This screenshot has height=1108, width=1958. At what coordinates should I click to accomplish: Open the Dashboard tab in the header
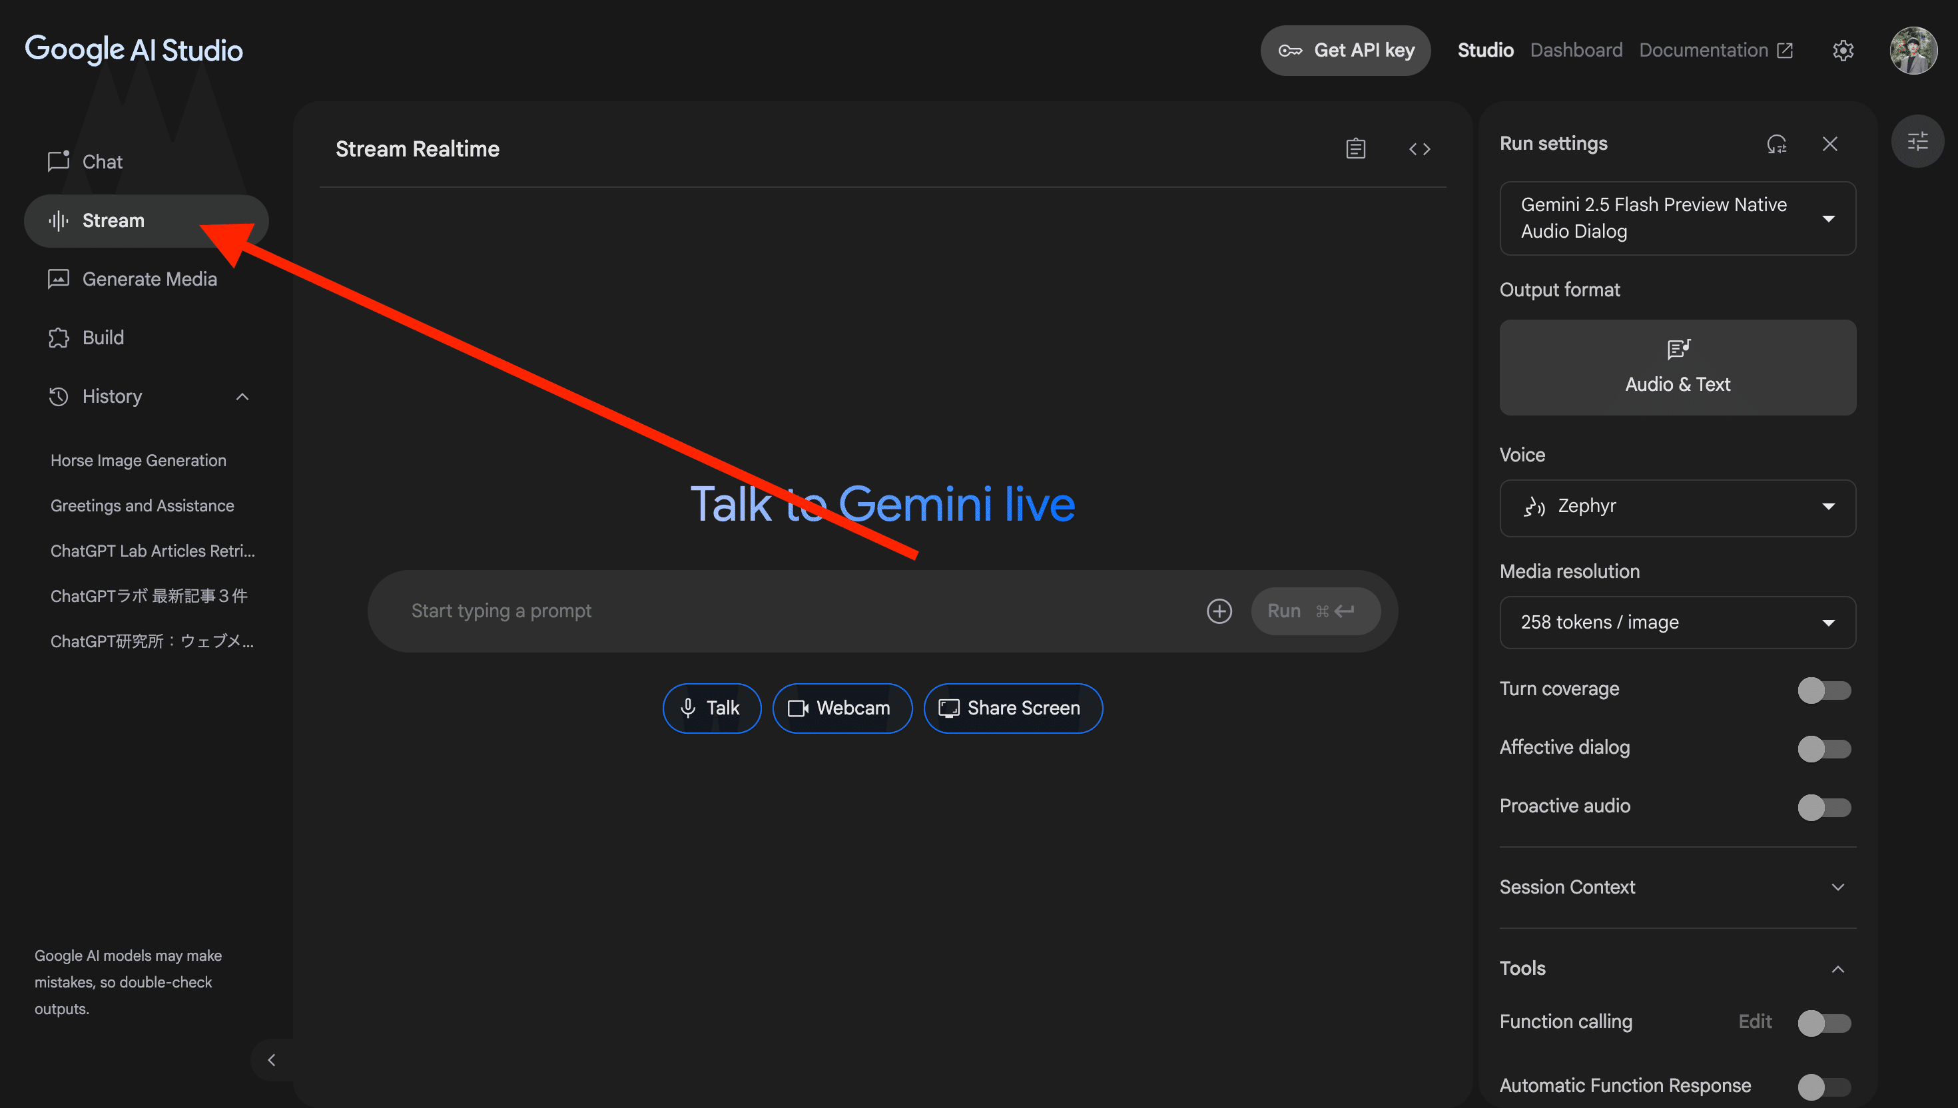(x=1576, y=50)
